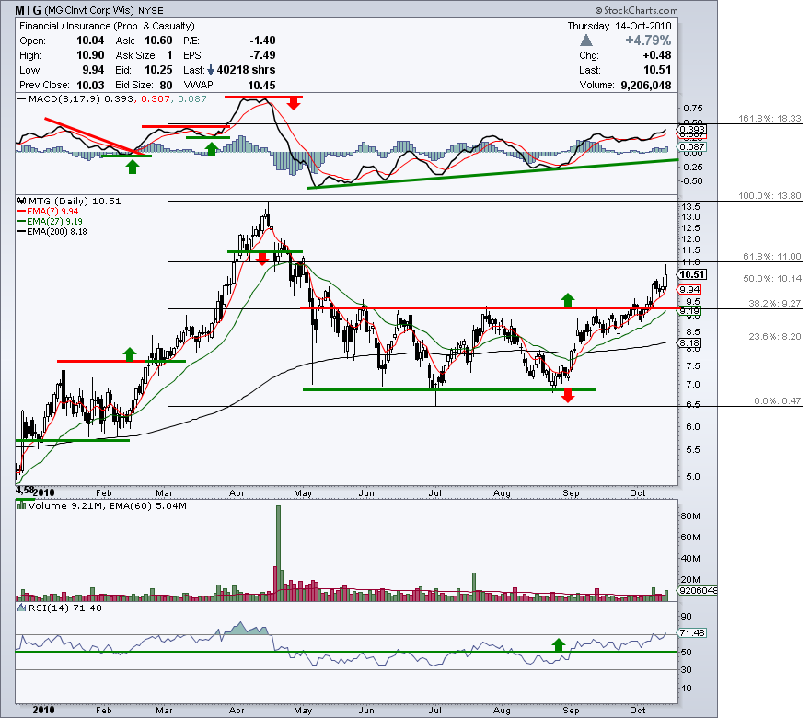Click the boxed 10.51 current price marker
The image size is (810, 718).
tap(692, 275)
